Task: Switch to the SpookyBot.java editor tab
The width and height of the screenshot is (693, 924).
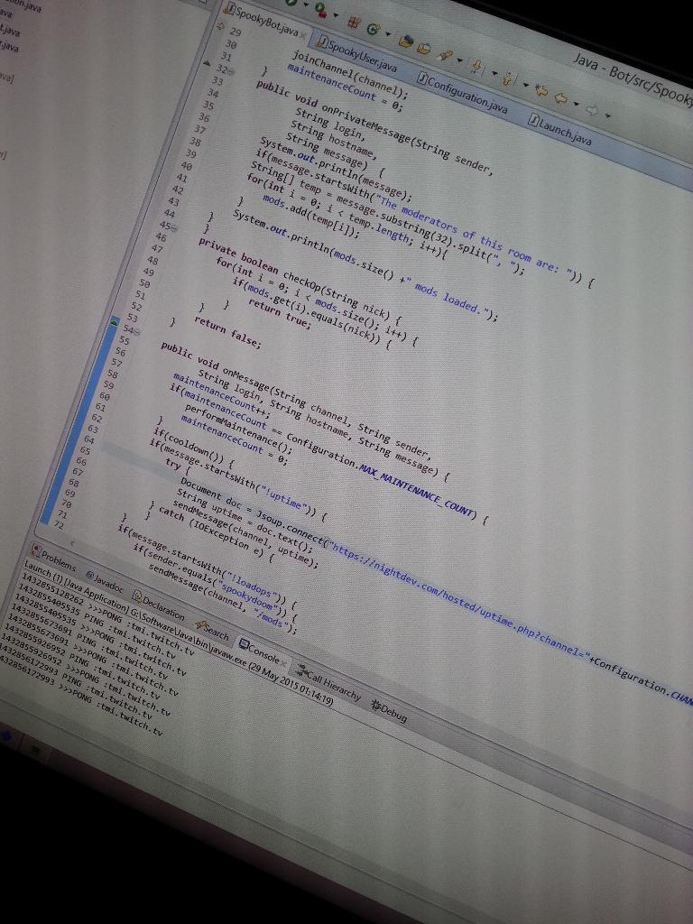Action: (264, 22)
